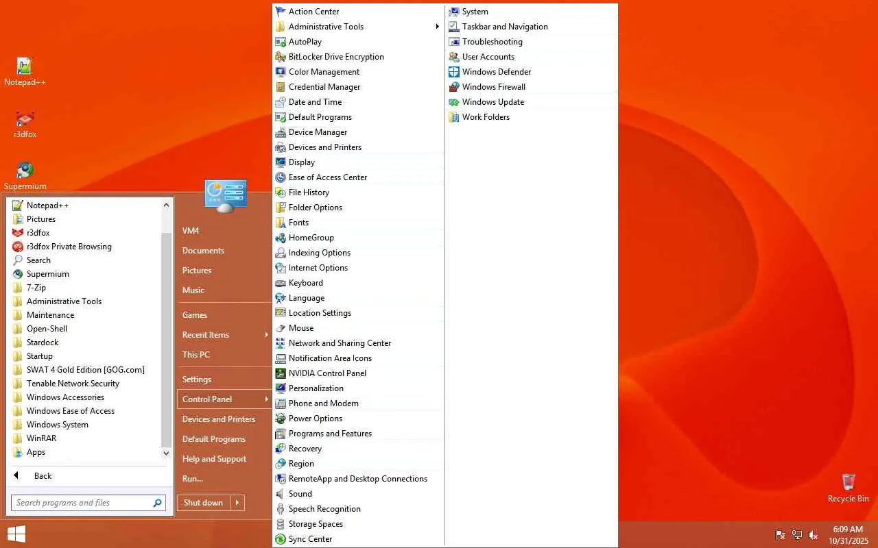
Task: Click the Sync Center green icon
Action: (281, 539)
